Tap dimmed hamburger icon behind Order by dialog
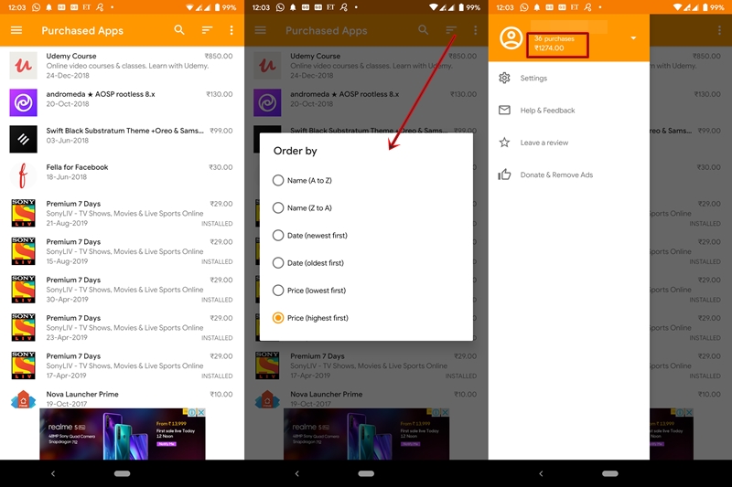 click(261, 30)
